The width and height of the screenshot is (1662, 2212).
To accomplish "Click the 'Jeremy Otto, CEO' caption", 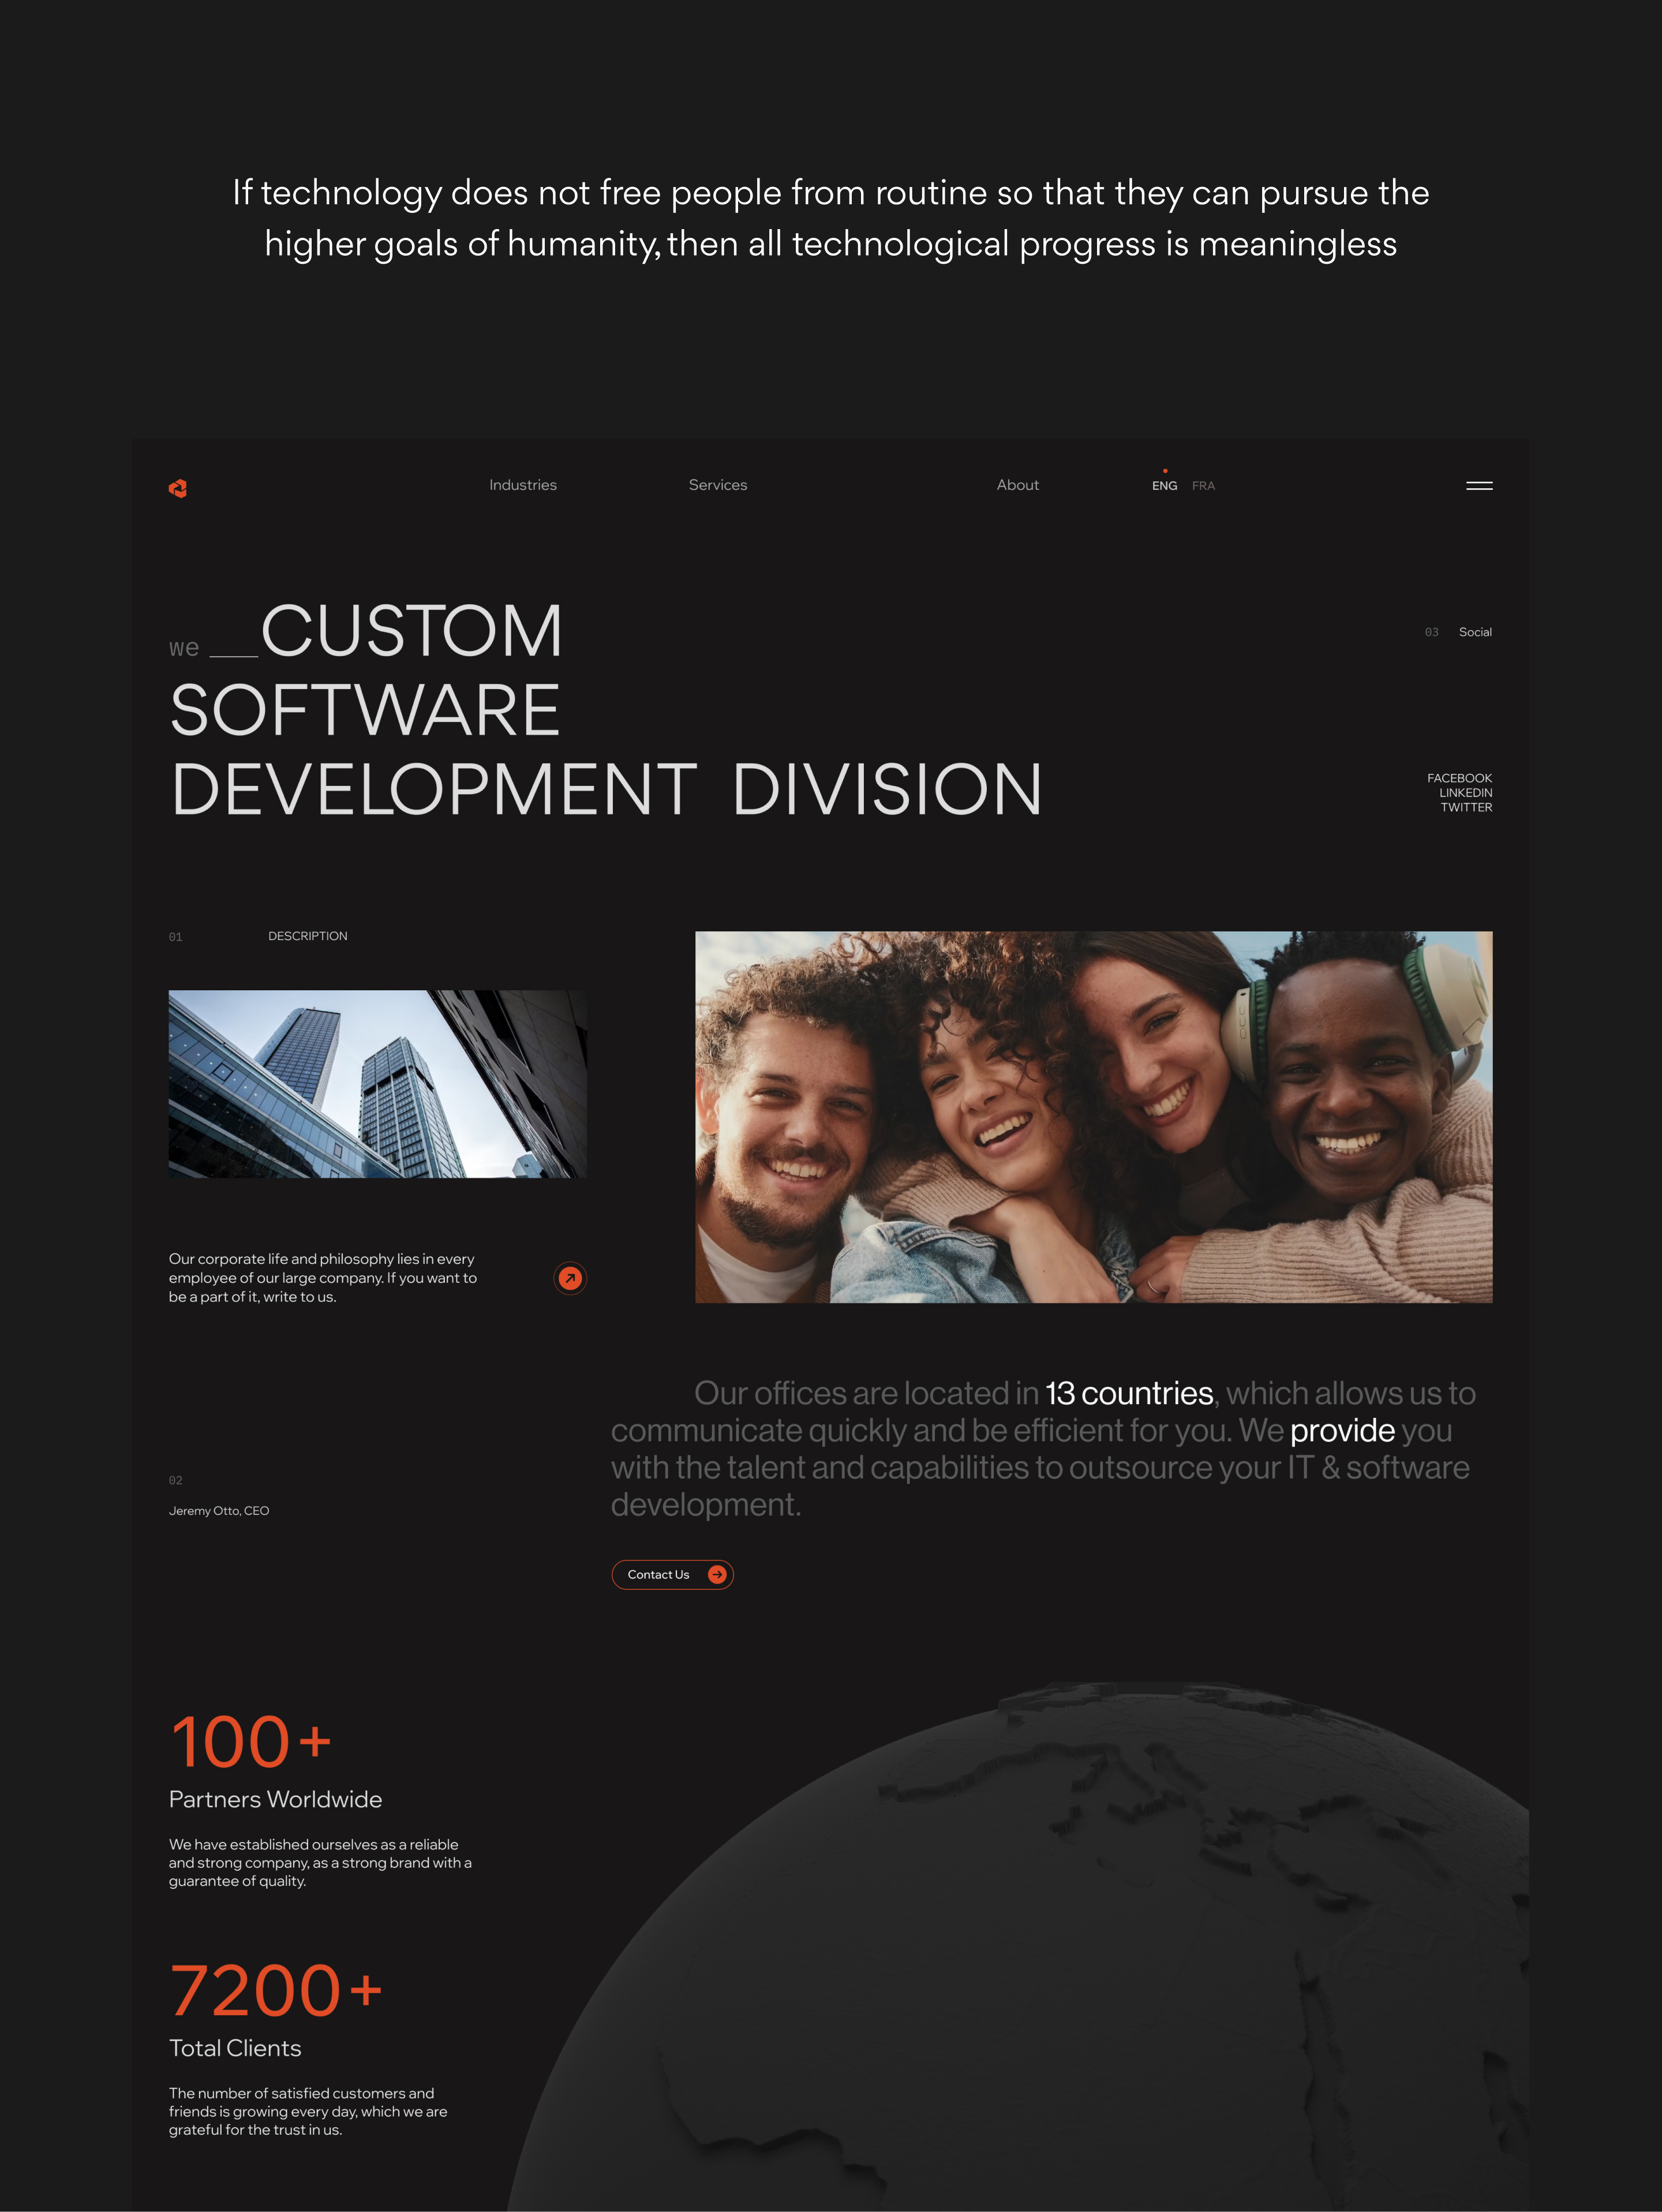I will [x=219, y=1511].
